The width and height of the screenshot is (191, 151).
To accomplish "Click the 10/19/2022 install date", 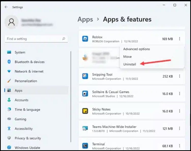I will click(x=133, y=113).
